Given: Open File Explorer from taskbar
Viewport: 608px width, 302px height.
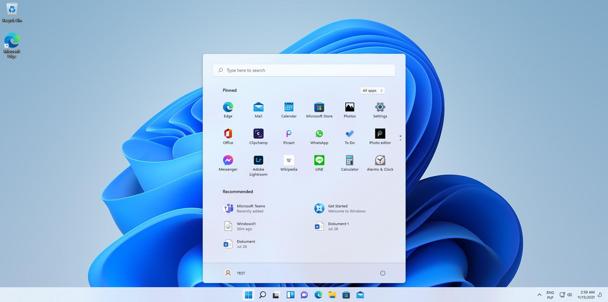Looking at the screenshot, I should pyautogui.click(x=332, y=295).
